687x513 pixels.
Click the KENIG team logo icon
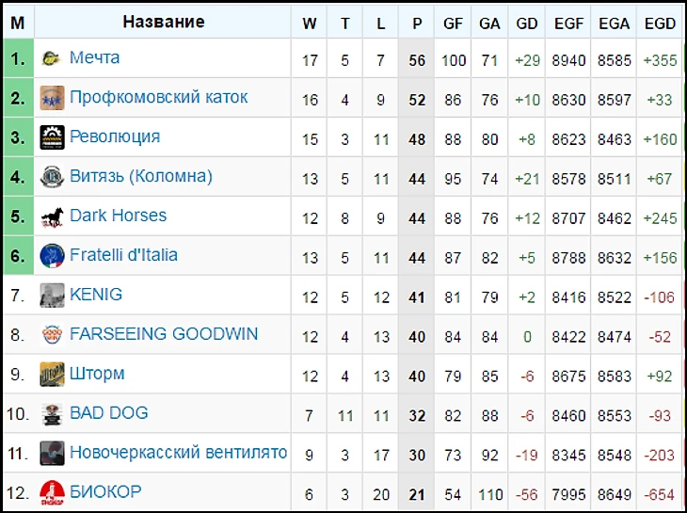[52, 296]
